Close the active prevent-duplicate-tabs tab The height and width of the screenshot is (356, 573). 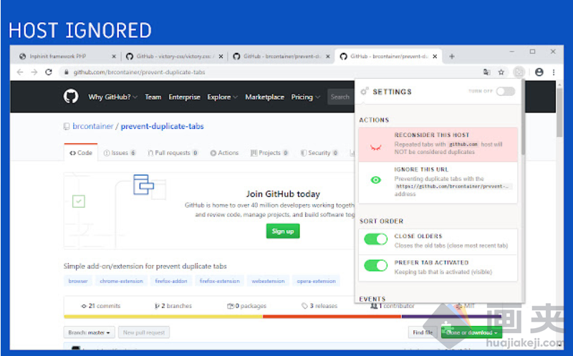pos(435,57)
